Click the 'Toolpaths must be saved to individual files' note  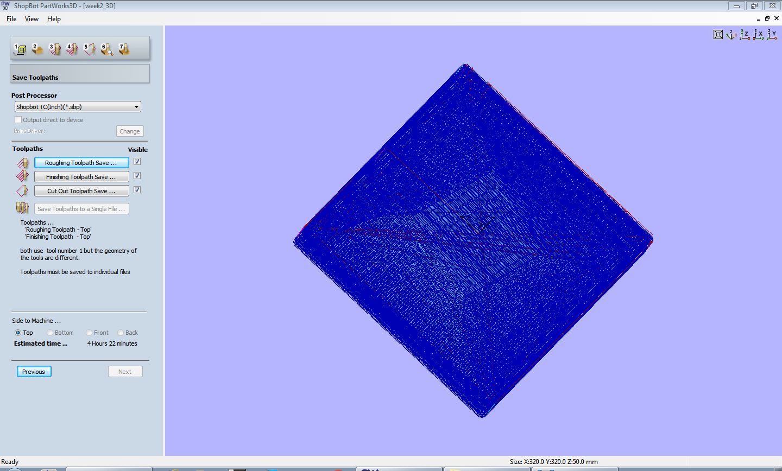pyautogui.click(x=75, y=272)
